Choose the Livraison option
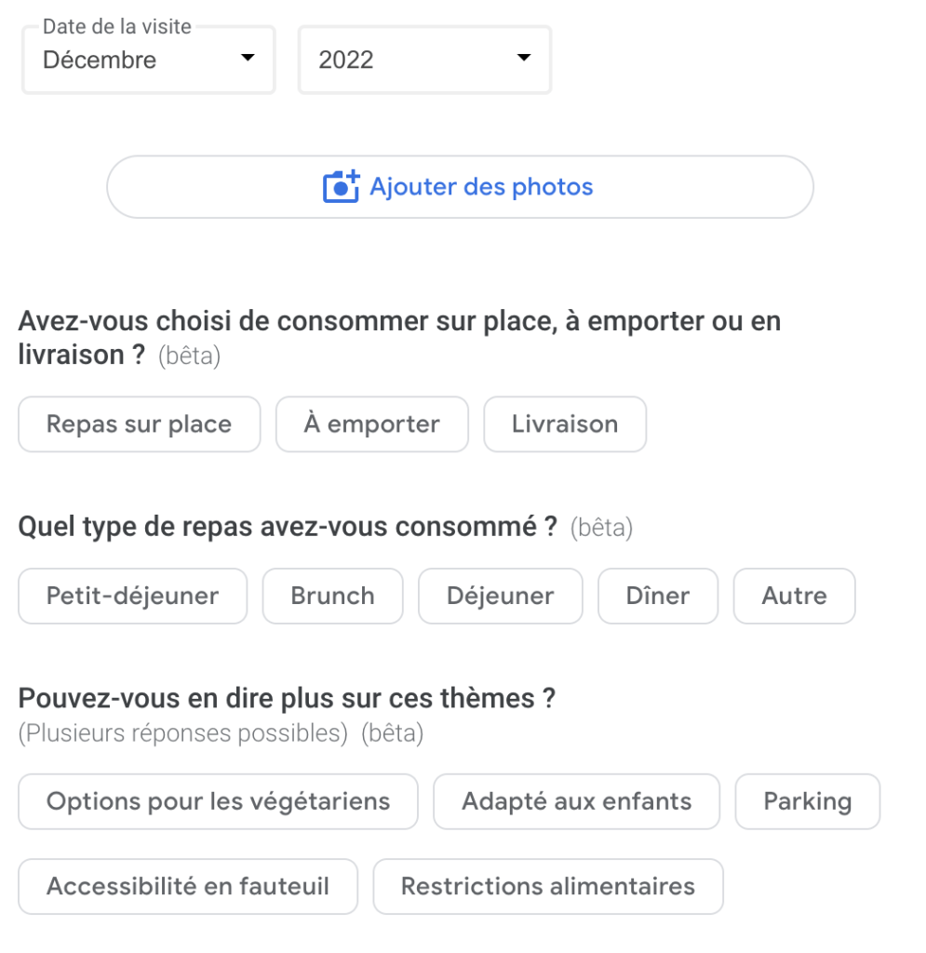The height and width of the screenshot is (953, 926). (565, 424)
